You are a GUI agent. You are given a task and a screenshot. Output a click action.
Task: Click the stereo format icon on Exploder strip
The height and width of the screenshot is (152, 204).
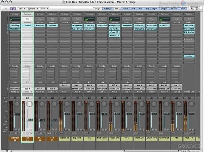point(12,133)
